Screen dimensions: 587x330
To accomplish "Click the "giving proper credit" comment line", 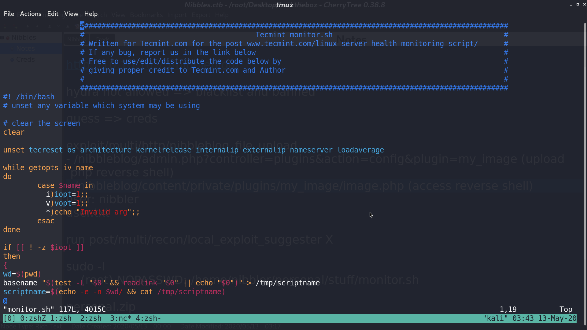I will [x=183, y=70].
